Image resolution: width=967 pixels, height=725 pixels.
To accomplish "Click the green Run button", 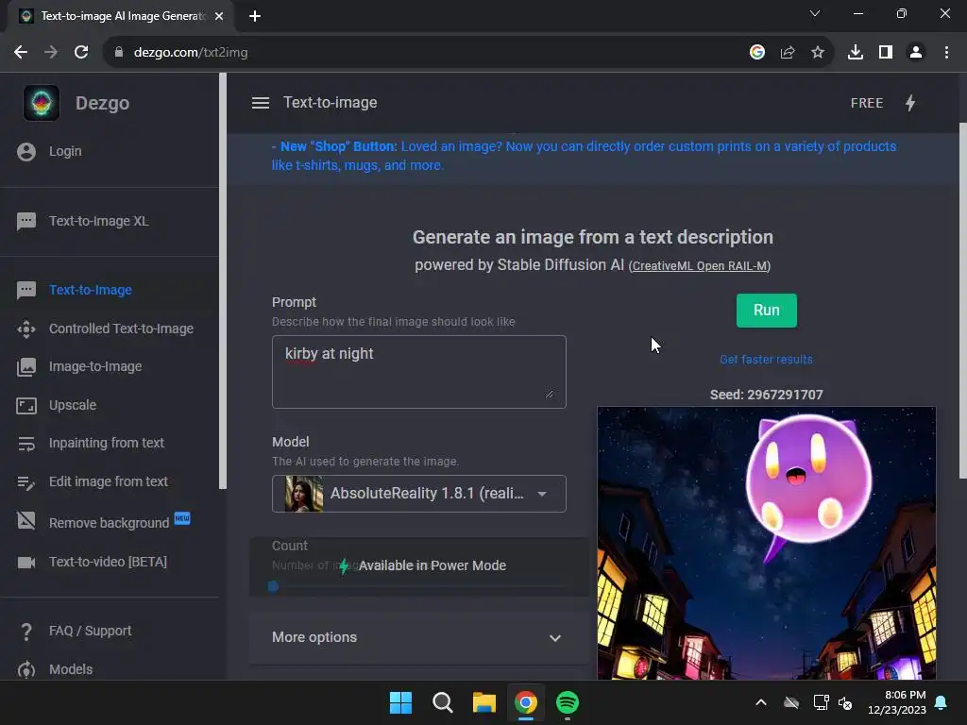I will pos(766,311).
